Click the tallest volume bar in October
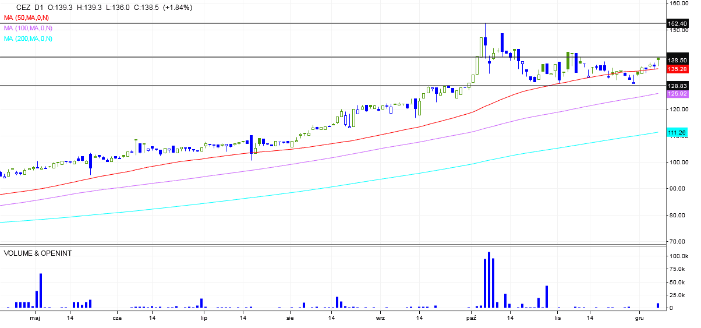The image size is (701, 328). (x=489, y=280)
